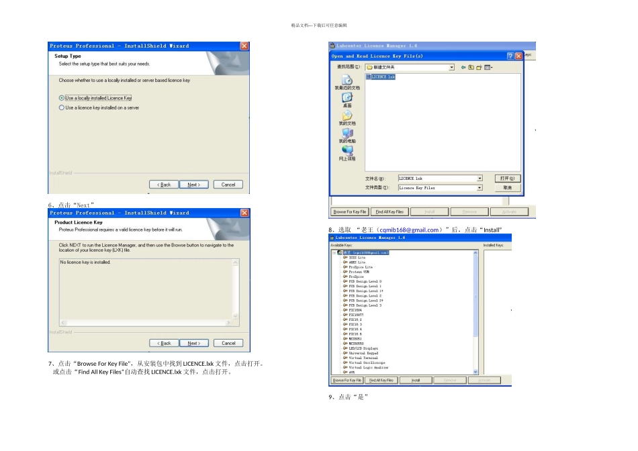
Task: Click the Installed Keys empty list panel
Action: pos(497,311)
